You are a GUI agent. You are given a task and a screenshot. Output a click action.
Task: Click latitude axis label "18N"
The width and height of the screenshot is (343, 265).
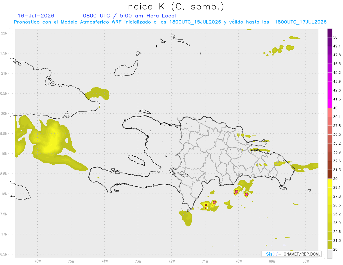(5, 194)
